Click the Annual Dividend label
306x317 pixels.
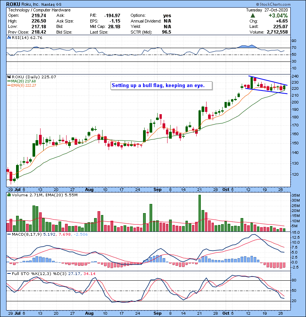coord(146,21)
